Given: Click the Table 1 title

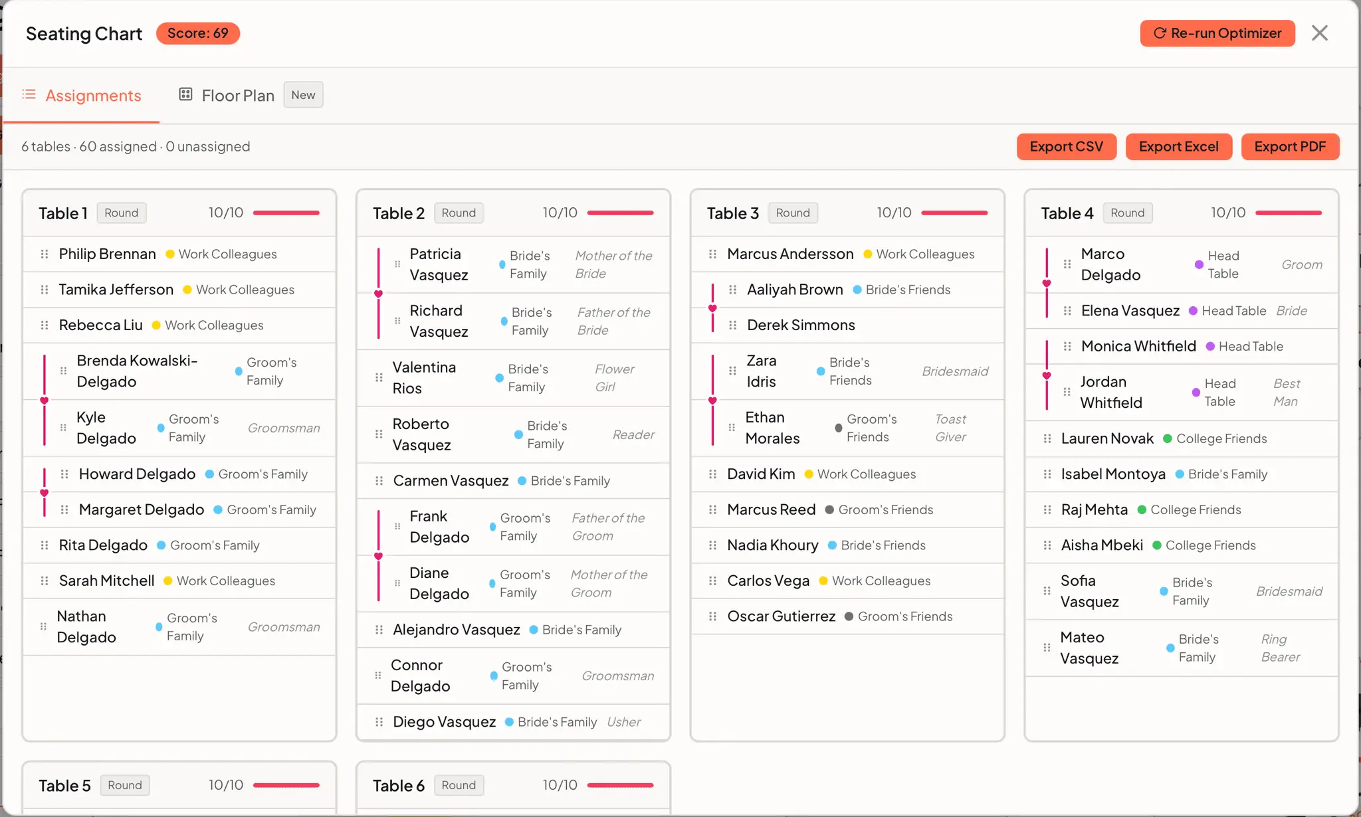Looking at the screenshot, I should click(63, 213).
